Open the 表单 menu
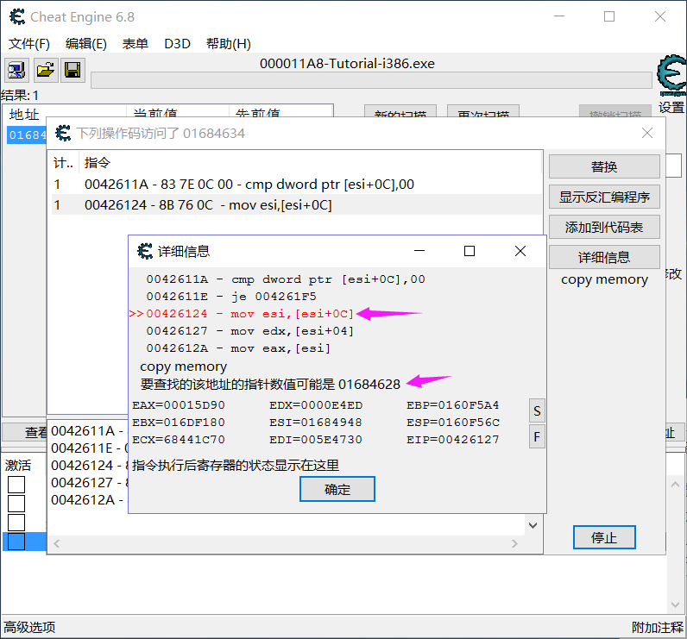The width and height of the screenshot is (687, 639). (135, 44)
